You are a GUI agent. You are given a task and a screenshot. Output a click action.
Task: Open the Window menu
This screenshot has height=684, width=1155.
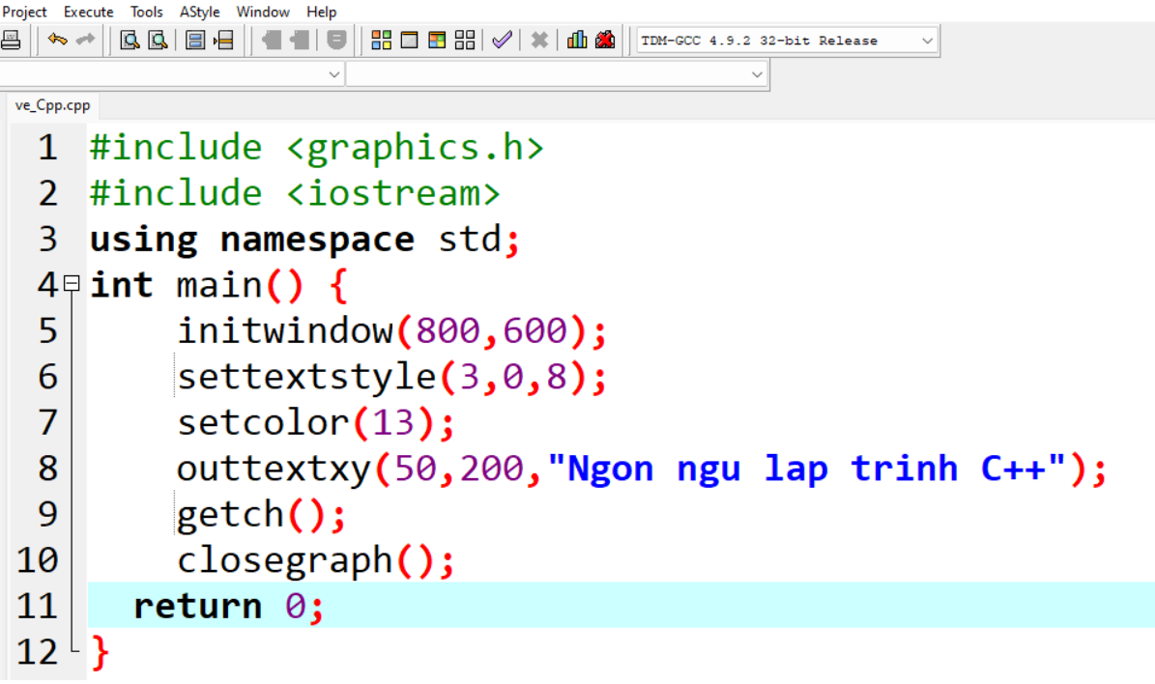click(x=263, y=12)
